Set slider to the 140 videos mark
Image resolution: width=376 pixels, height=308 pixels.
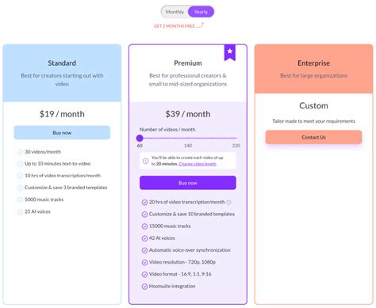188,138
